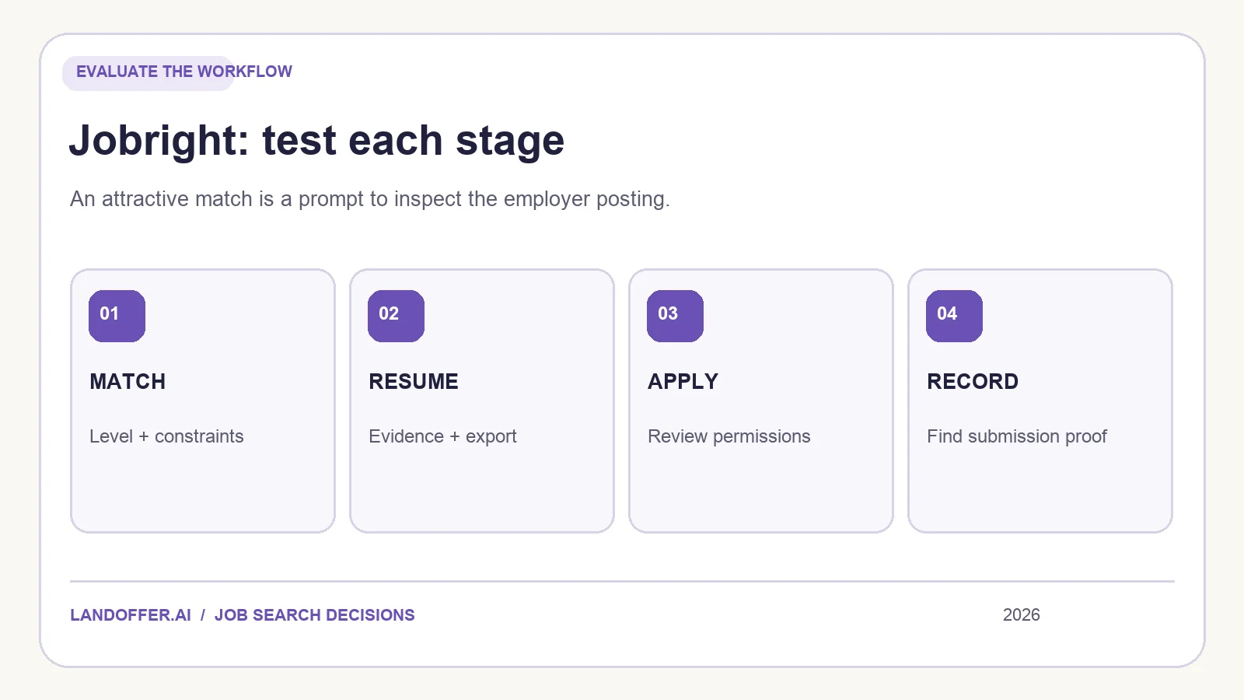The width and height of the screenshot is (1244, 700).
Task: Click the 2026 year in the footer
Action: [x=1021, y=615]
